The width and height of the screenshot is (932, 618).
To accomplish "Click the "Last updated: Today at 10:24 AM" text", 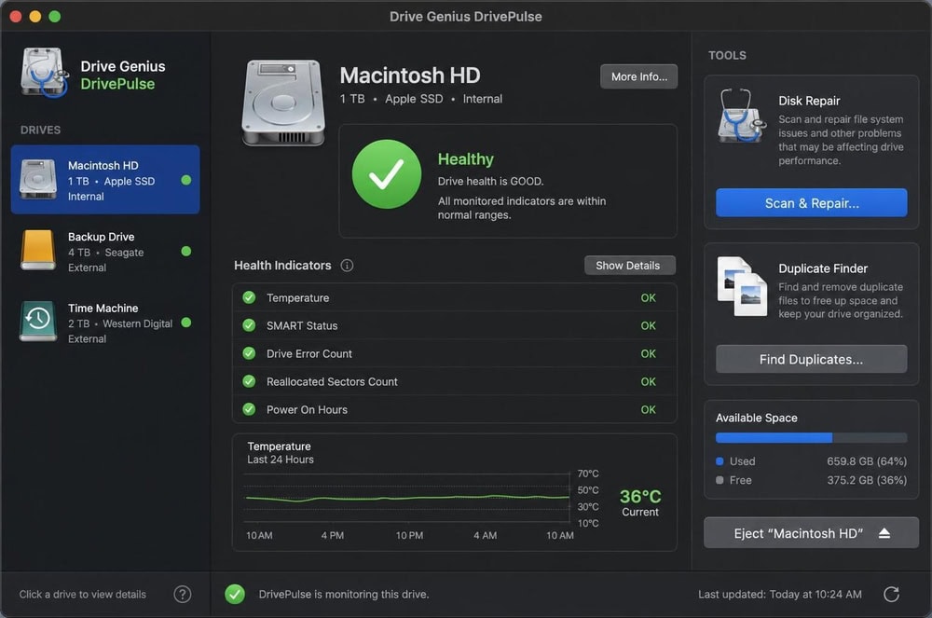I will (780, 595).
